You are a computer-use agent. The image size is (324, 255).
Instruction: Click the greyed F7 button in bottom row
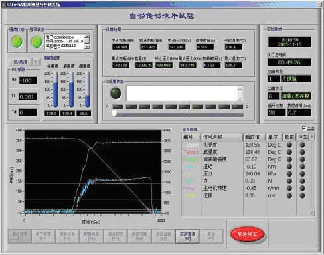163,236
